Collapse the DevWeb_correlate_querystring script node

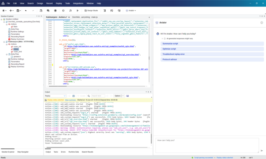click(x=4, y=22)
